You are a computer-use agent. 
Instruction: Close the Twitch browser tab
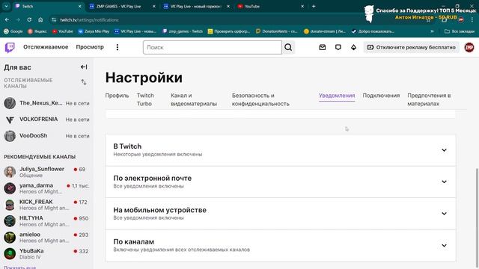click(80, 6)
